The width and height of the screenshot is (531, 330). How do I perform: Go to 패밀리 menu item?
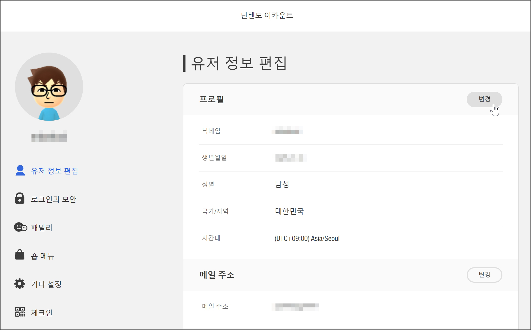[x=42, y=228]
